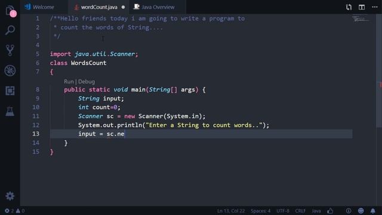Open the Manage gear settings
This screenshot has height=215, width=382.
coord(10,196)
